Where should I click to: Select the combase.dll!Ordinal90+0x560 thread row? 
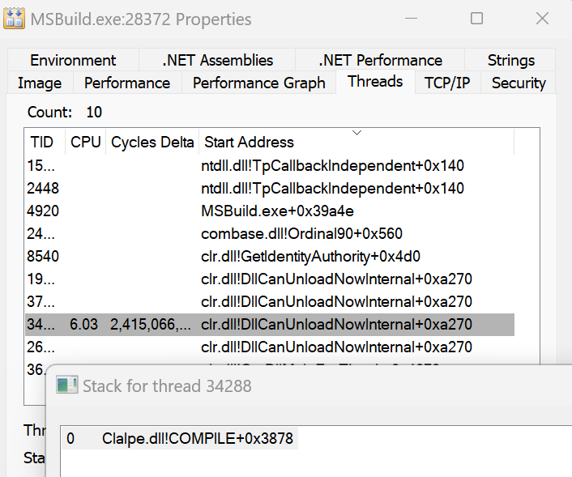pyautogui.click(x=301, y=234)
